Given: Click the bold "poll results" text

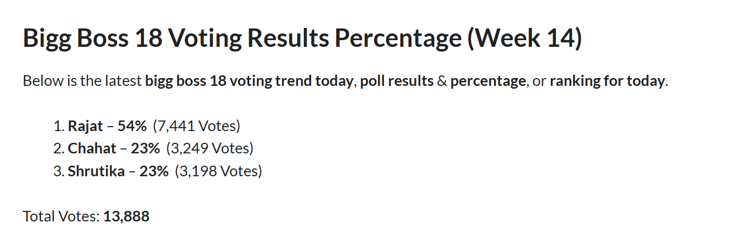Looking at the screenshot, I should coord(396,81).
